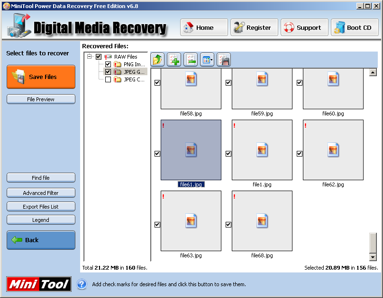Click the scroll down arrow of file list
383x298 pixels.
pos(373,257)
